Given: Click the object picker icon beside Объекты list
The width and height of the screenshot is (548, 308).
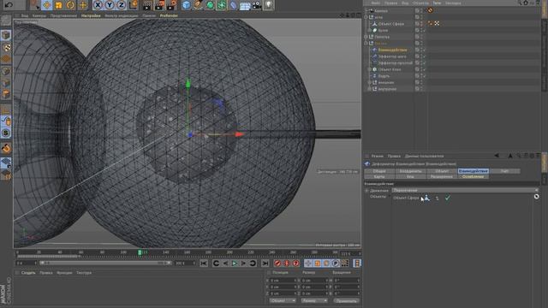Looking at the screenshot, I should click(x=537, y=197).
